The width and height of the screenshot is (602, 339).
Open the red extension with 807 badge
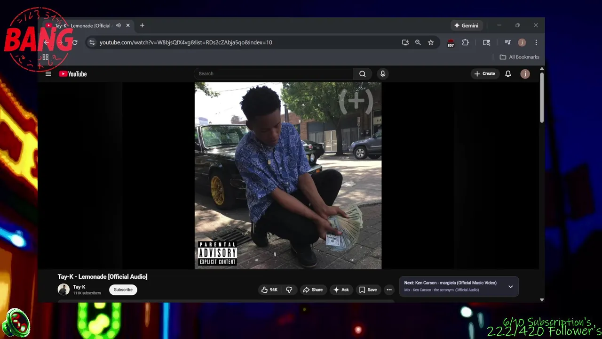(451, 43)
